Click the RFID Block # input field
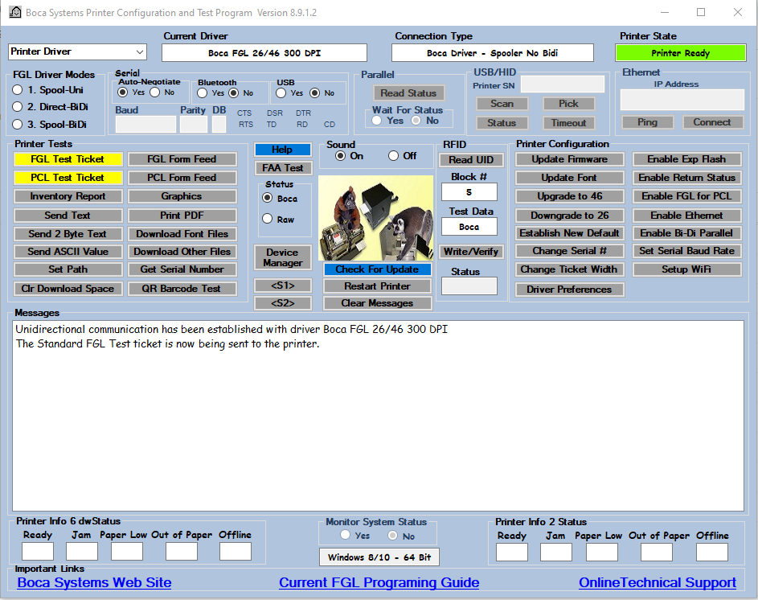Viewport: 758px width, 600px height. click(x=469, y=192)
